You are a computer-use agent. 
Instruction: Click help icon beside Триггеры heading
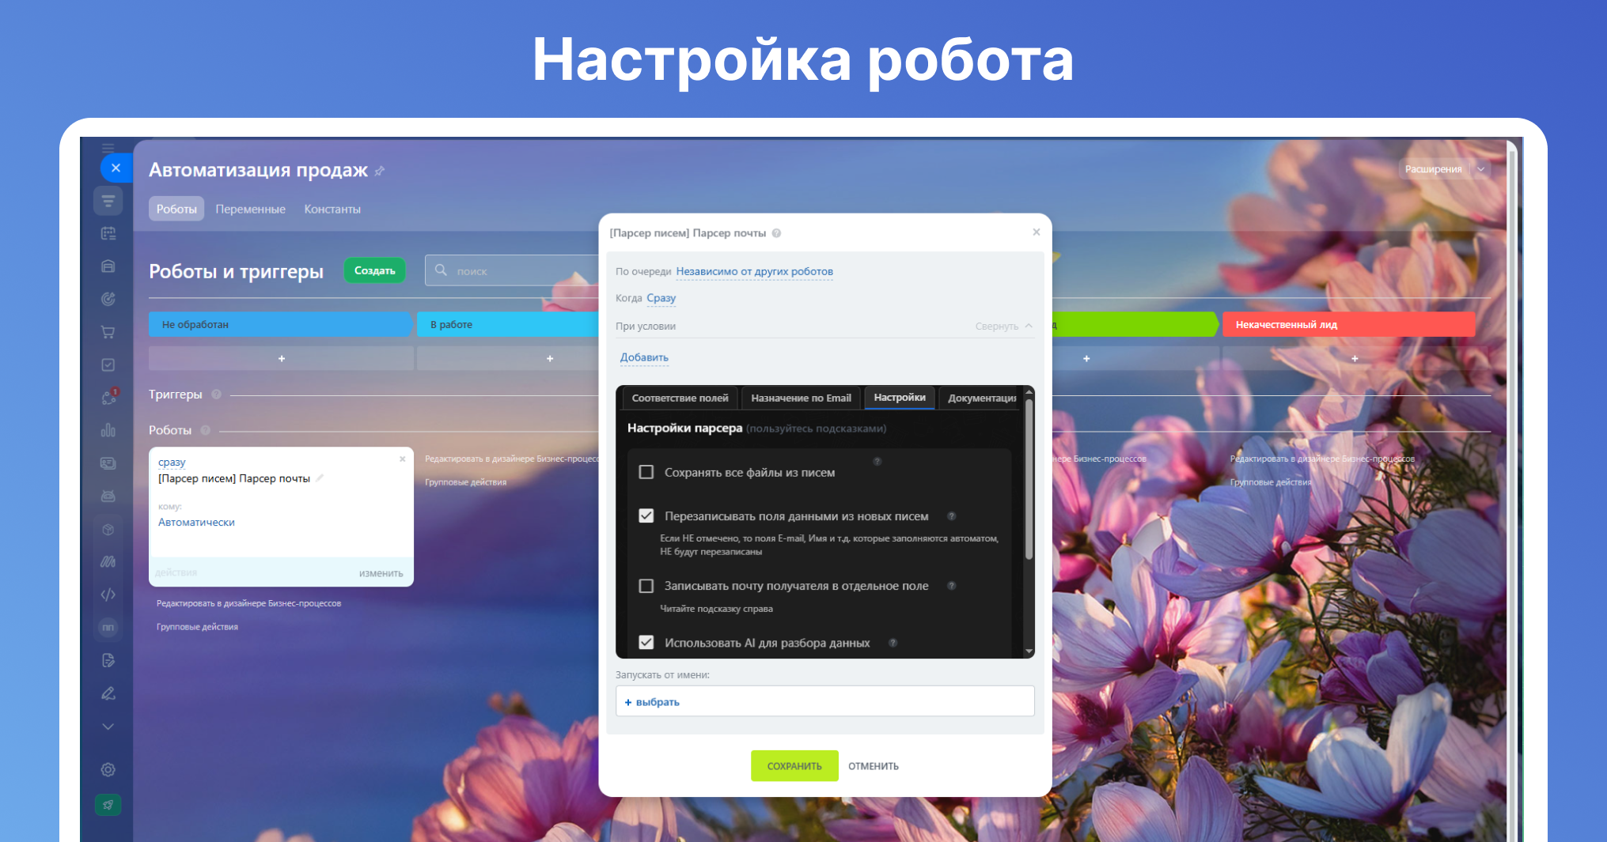tap(216, 395)
